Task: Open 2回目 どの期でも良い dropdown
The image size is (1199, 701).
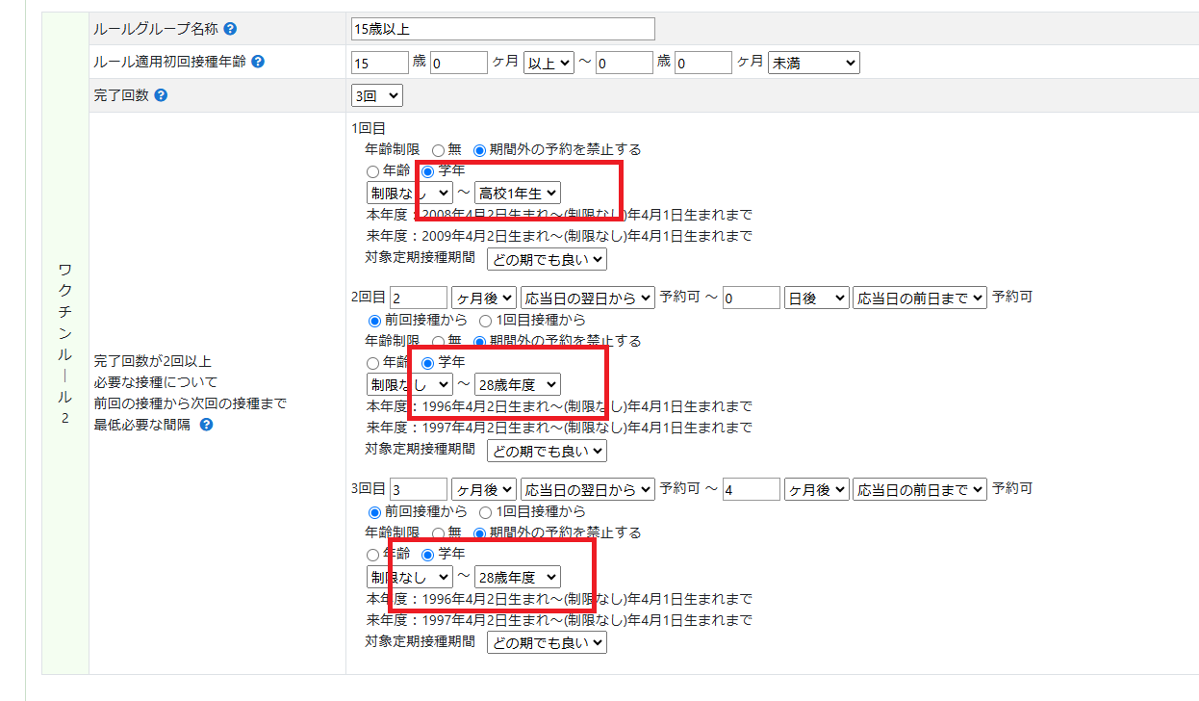Action: pos(547,451)
